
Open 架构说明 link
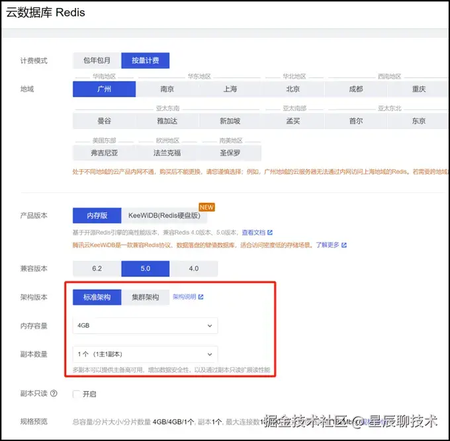184,297
